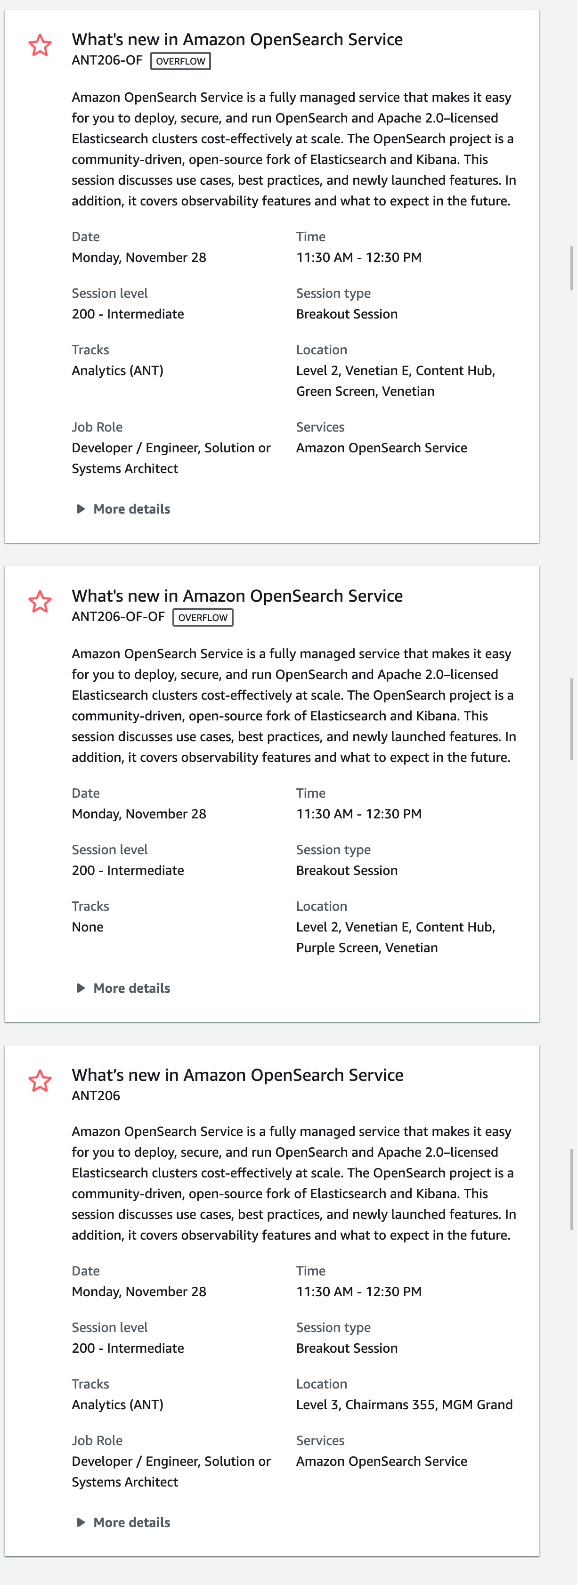Click the OVERFLOW badge on ANT206-OF-OF
The width and height of the screenshot is (577, 1585).
tap(203, 618)
